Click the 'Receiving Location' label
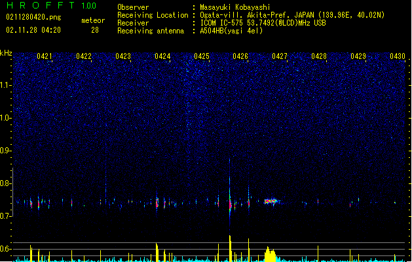412x262 pixels. [153, 15]
